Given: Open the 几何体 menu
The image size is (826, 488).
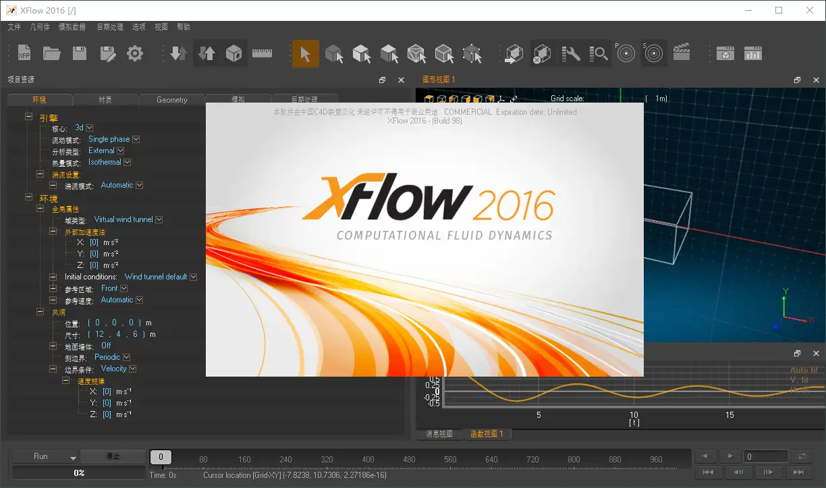Looking at the screenshot, I should click(x=40, y=27).
